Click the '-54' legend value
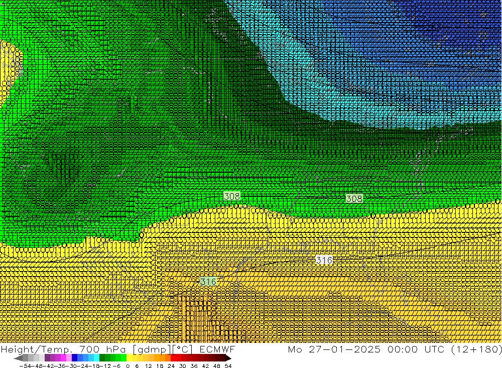 (25, 366)
